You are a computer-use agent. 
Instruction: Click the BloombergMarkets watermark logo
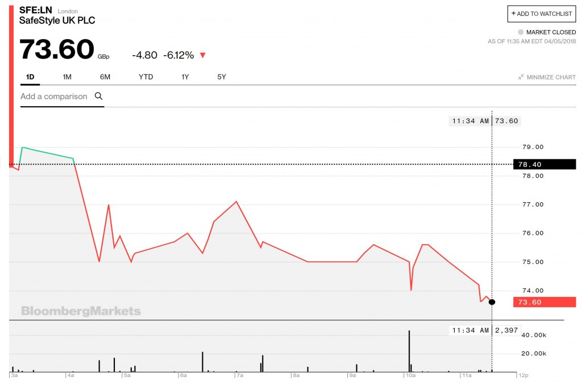pyautogui.click(x=81, y=311)
